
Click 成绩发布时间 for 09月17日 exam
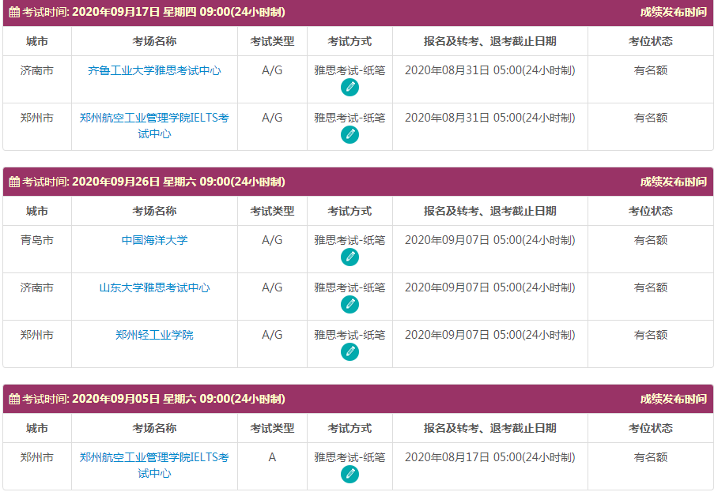click(x=673, y=13)
